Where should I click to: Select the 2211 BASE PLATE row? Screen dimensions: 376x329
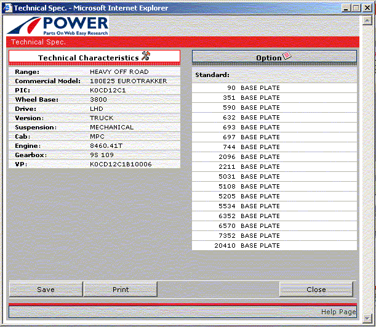(x=274, y=167)
